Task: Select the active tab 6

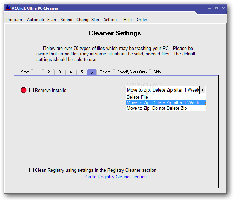Action: tap(92, 72)
